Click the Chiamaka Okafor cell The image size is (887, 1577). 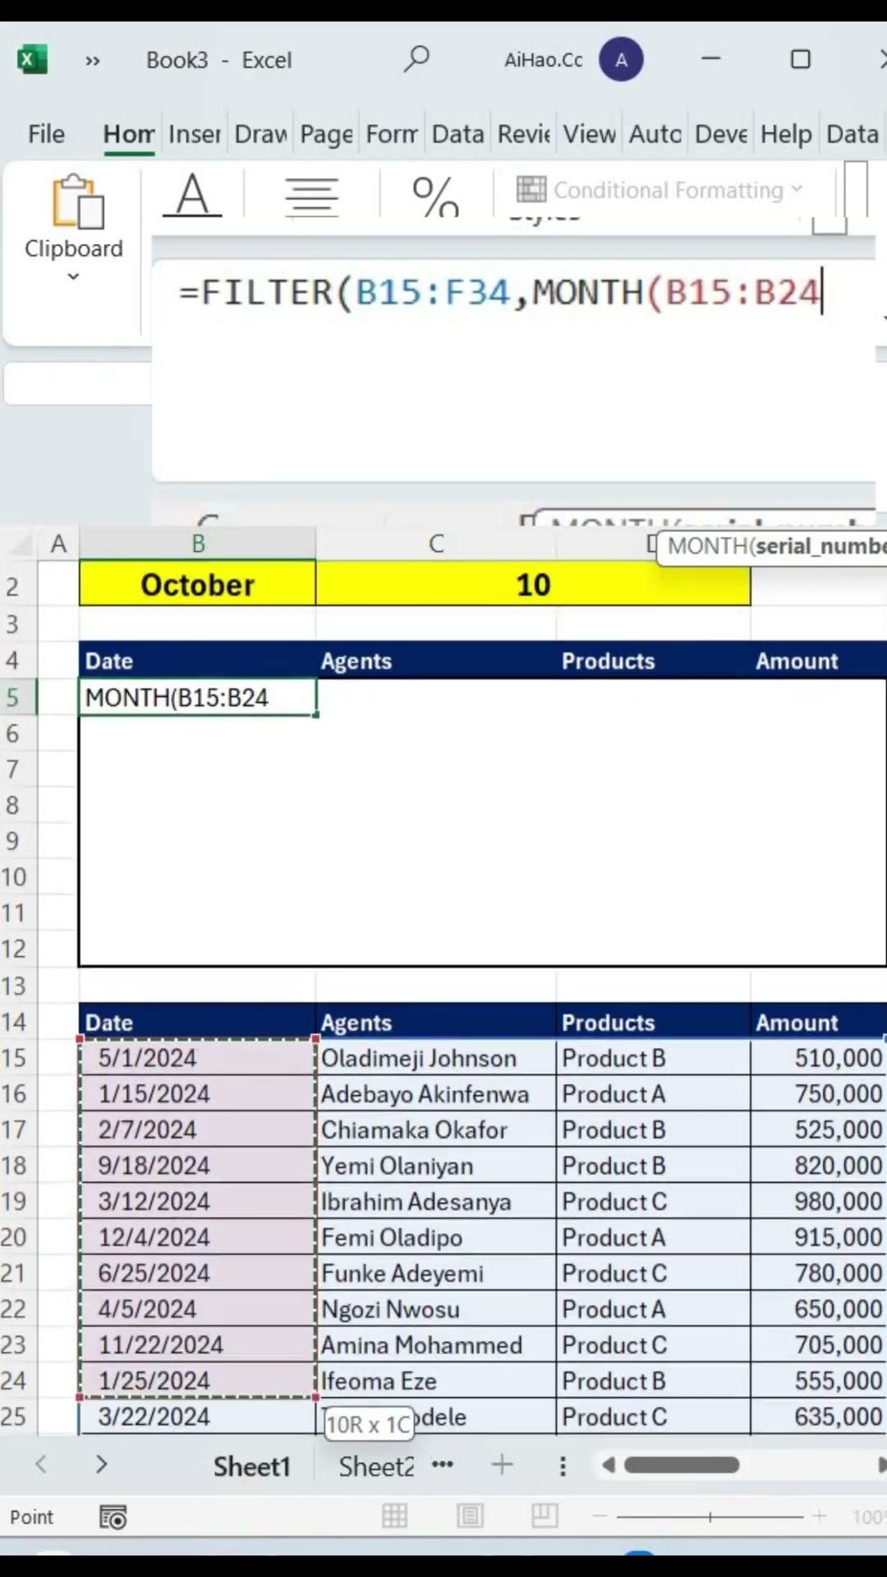436,1129
